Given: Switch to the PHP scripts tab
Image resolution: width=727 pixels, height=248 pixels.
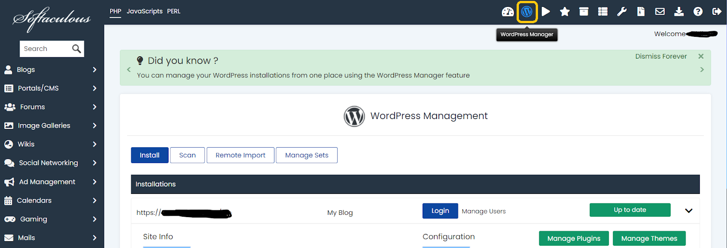Looking at the screenshot, I should 115,11.
